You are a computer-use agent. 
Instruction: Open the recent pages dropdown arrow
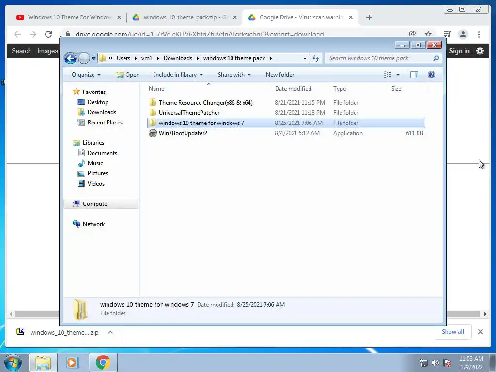[x=93, y=59]
